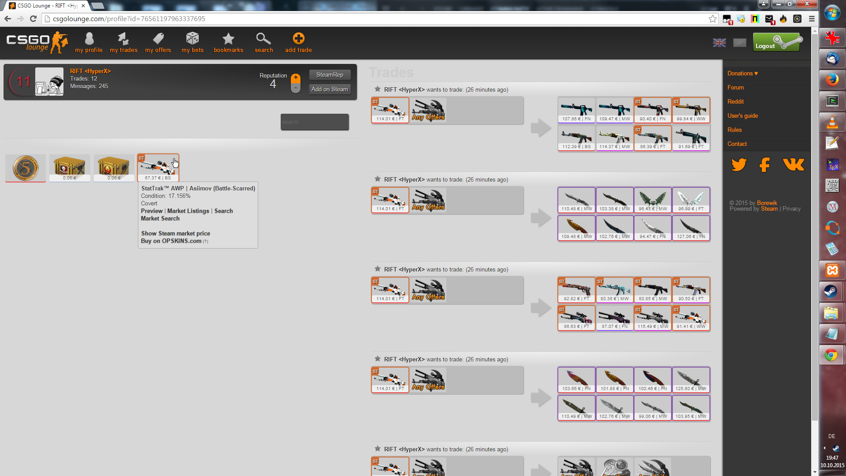This screenshot has height=476, width=846.
Task: Select English language flag
Action: pyautogui.click(x=719, y=43)
